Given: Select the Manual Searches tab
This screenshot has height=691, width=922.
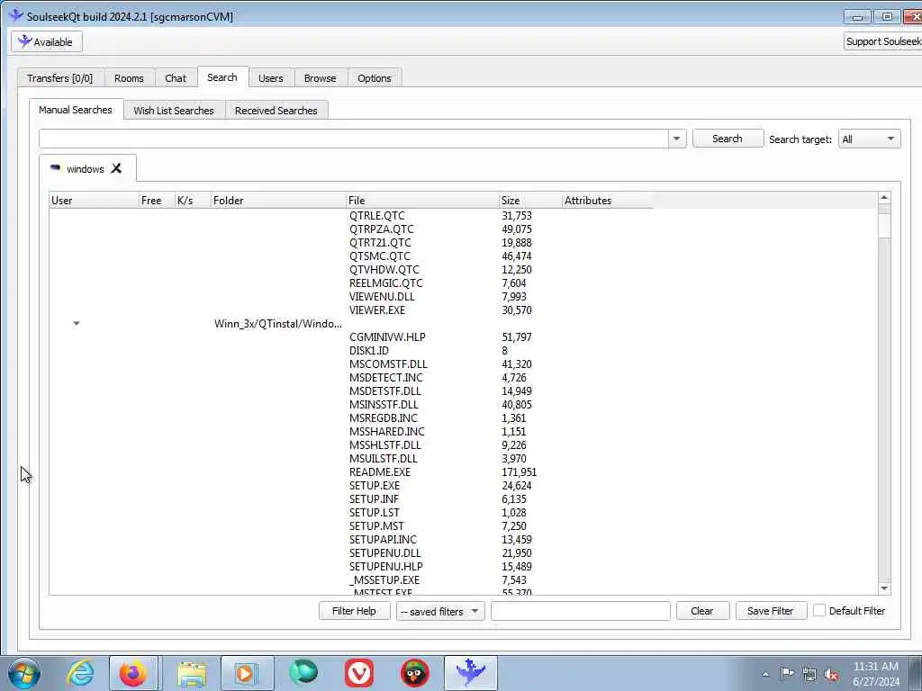Looking at the screenshot, I should pyautogui.click(x=76, y=110).
